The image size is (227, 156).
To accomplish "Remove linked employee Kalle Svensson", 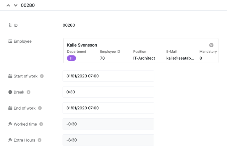I will [211, 45].
